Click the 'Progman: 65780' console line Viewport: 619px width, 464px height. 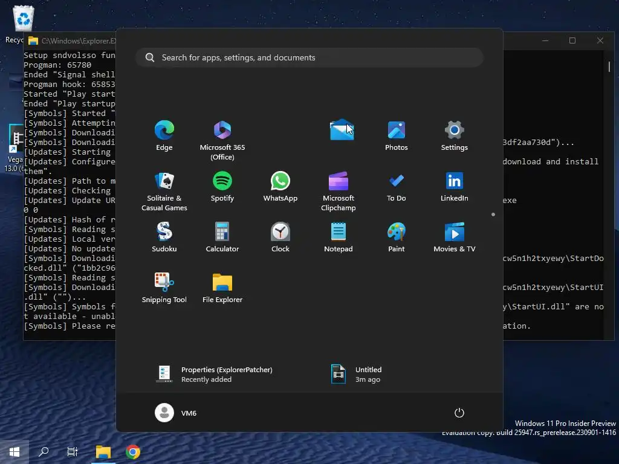(x=57, y=65)
